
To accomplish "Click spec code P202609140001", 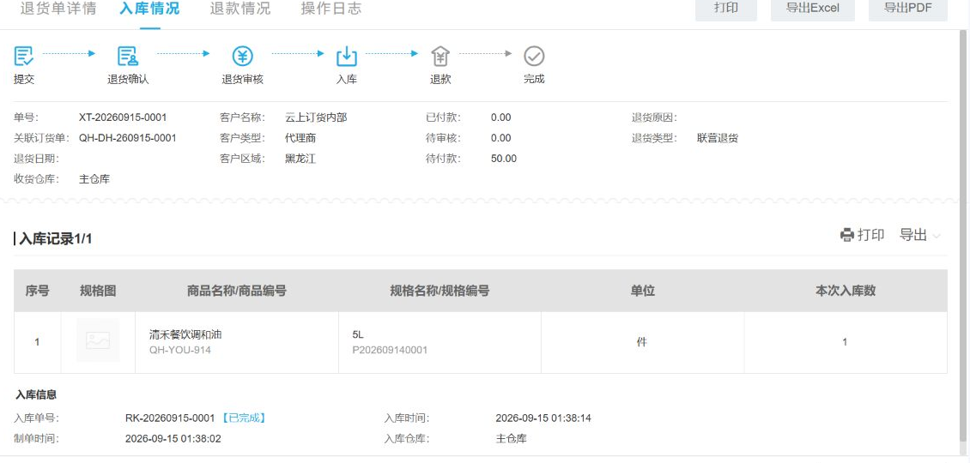I will [390, 350].
